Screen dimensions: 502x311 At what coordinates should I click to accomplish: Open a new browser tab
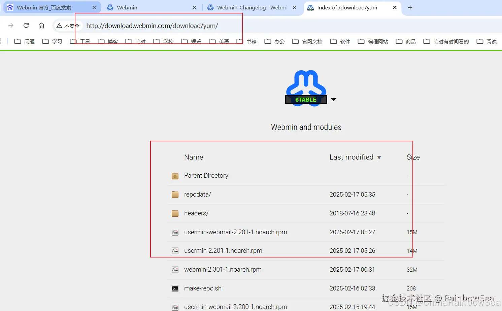point(410,7)
